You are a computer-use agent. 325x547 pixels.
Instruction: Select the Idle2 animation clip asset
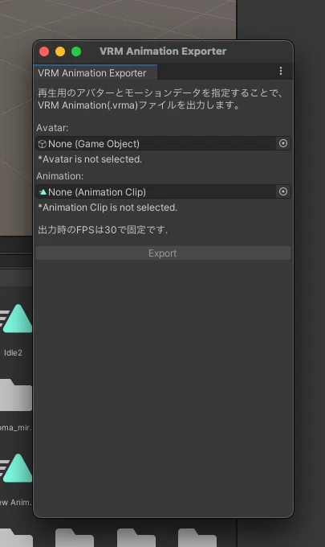pos(16,319)
